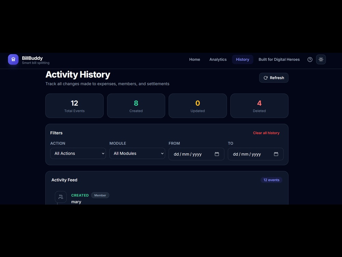The image size is (342, 257).
Task: Select the Updated count card
Action: 198,106
